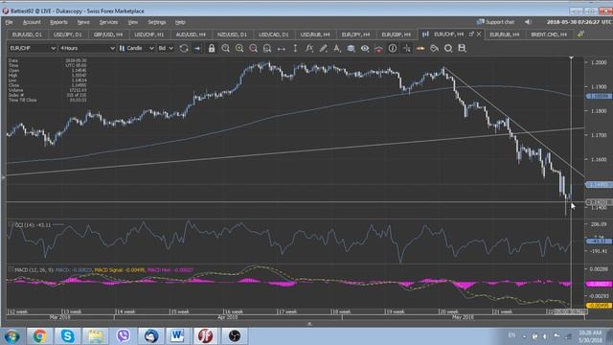
Task: Switch to the AUD/USD, H4 tab
Action: pyautogui.click(x=191, y=34)
